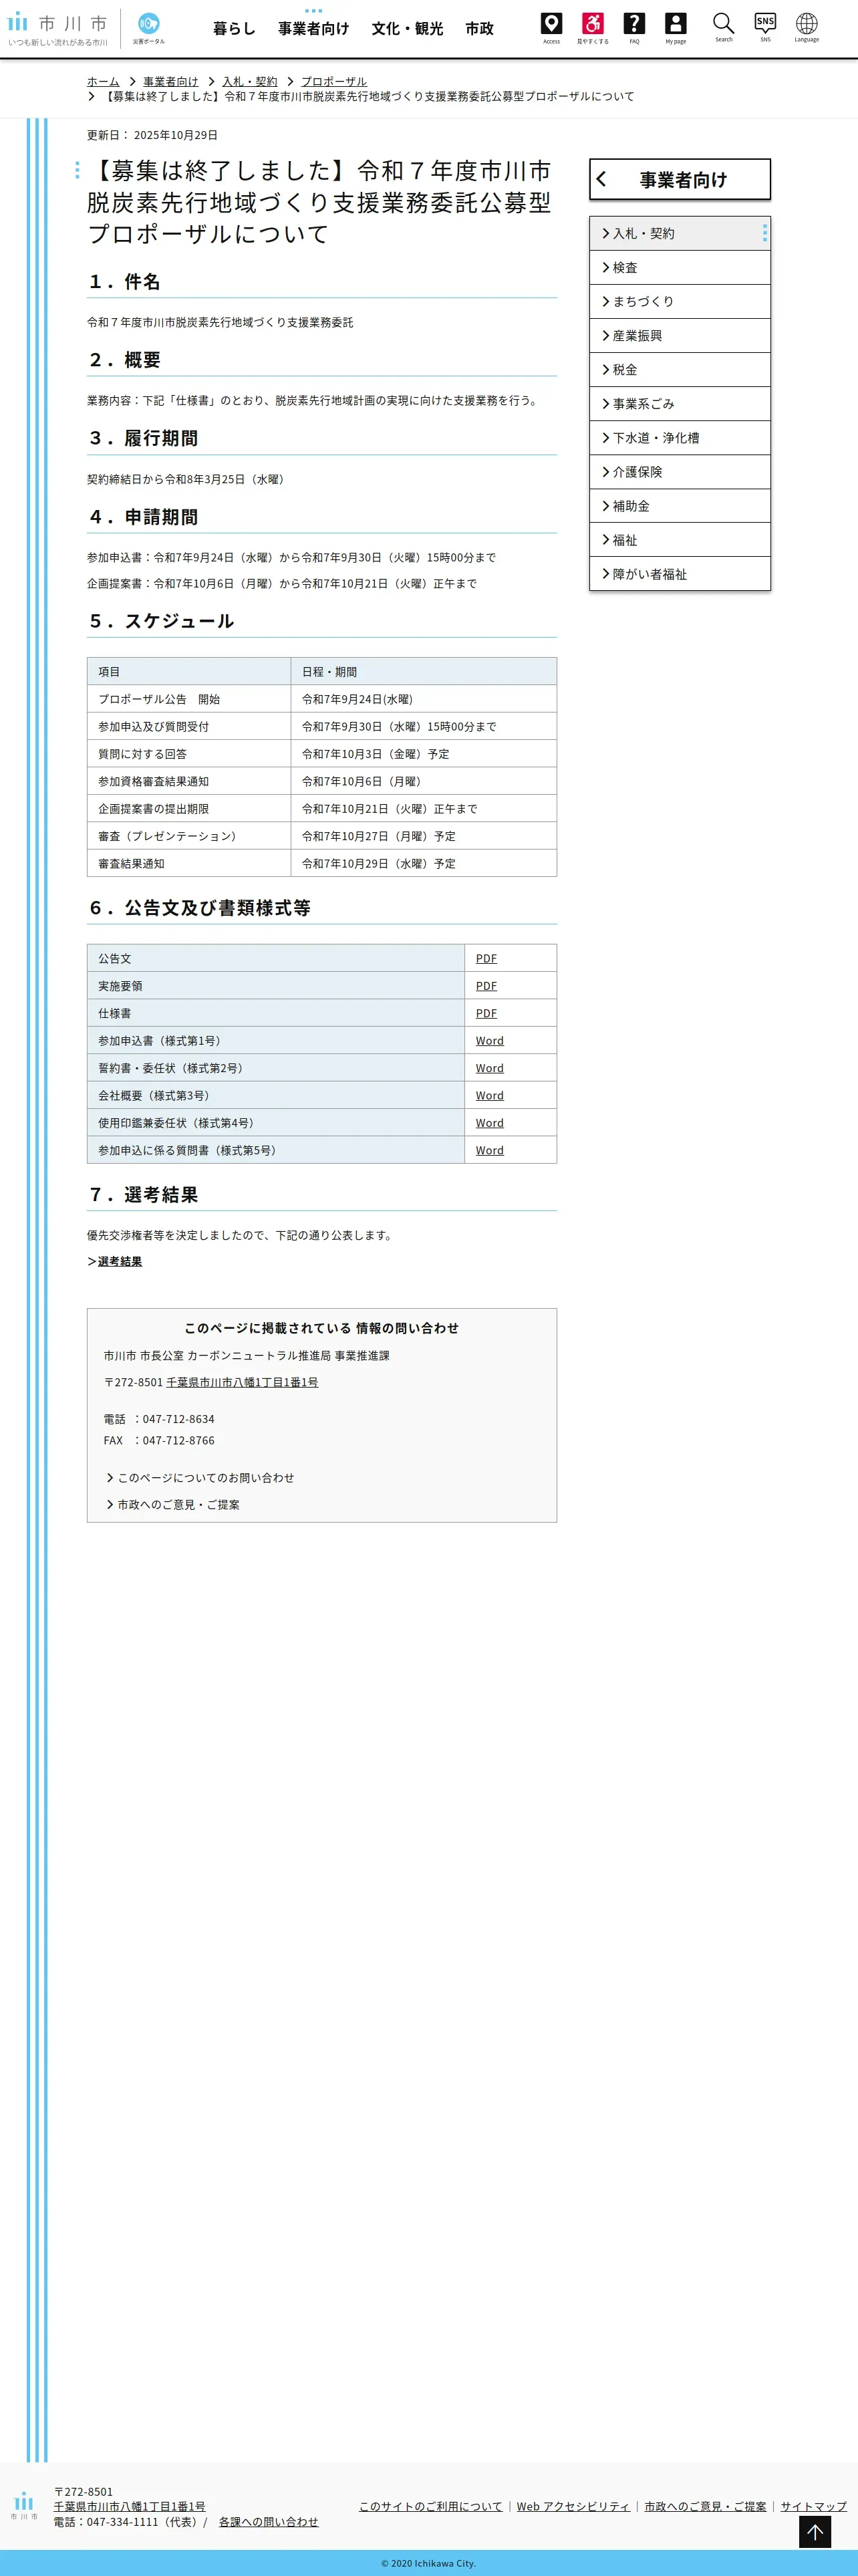The height and width of the screenshot is (2576, 858).
Task: Download 誓約書・委任状 (様式第2号) Word file
Action: click(490, 1068)
